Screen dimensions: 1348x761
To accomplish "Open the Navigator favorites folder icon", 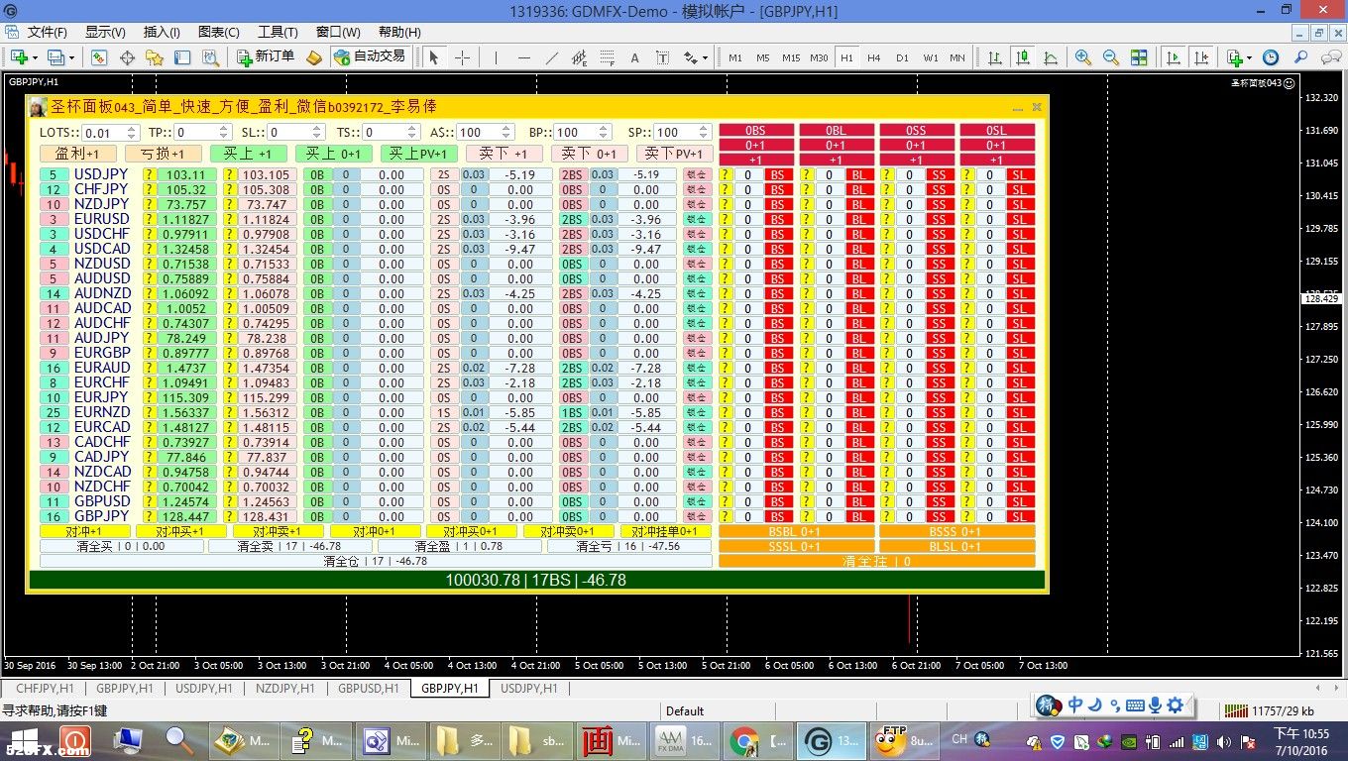I will [155, 57].
